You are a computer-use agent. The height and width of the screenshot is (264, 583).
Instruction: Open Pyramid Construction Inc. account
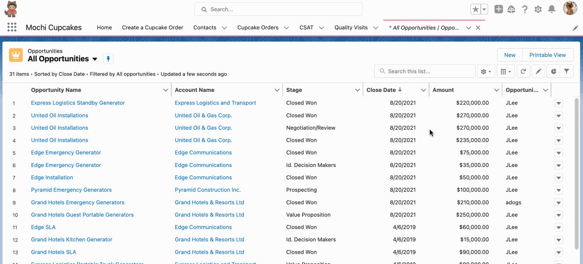point(208,190)
